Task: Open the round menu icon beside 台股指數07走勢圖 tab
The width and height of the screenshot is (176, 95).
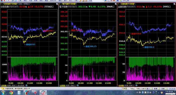Action: (1, 4)
